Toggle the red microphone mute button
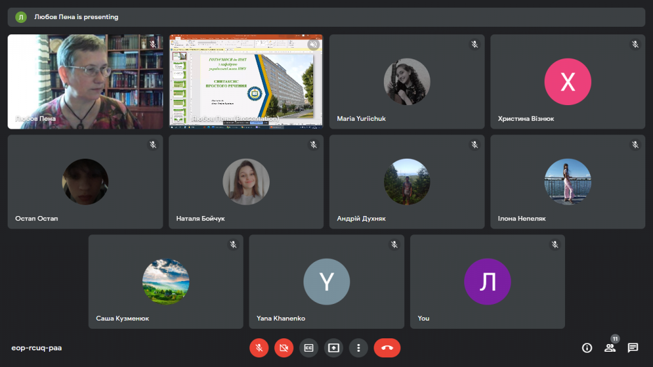Image resolution: width=653 pixels, height=367 pixels. coord(259,348)
